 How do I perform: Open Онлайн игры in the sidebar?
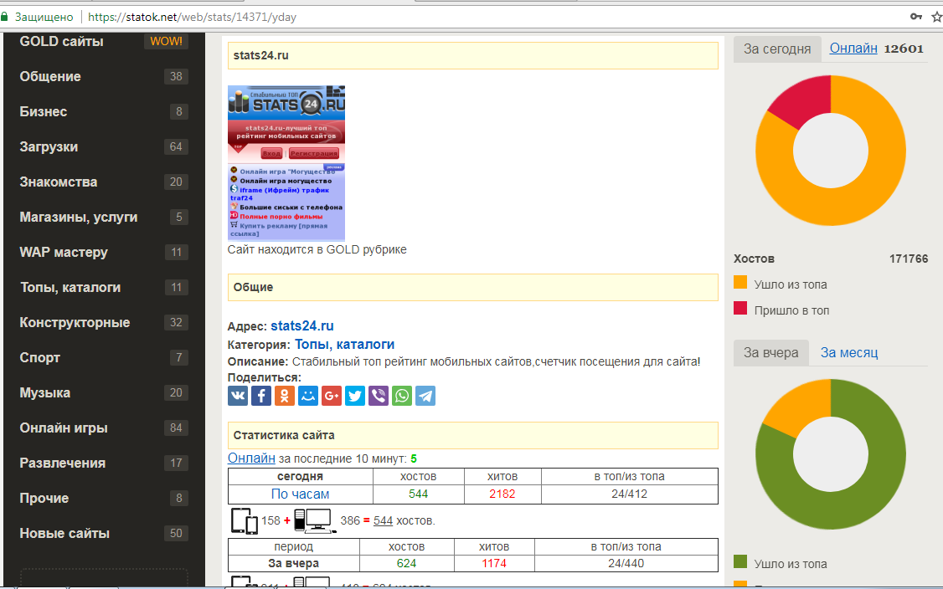64,428
